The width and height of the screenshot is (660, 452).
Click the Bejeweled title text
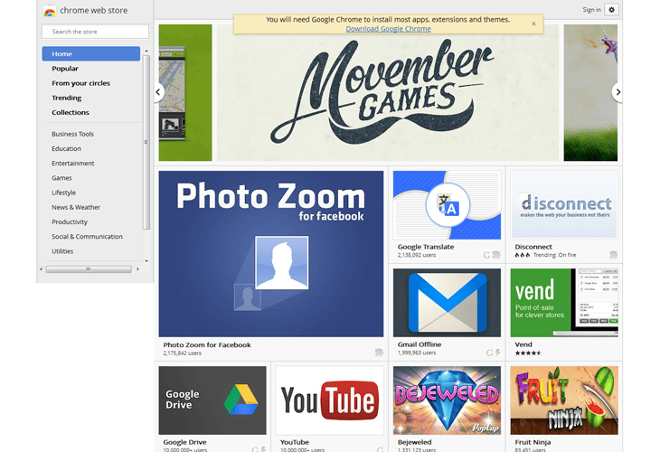tap(414, 442)
